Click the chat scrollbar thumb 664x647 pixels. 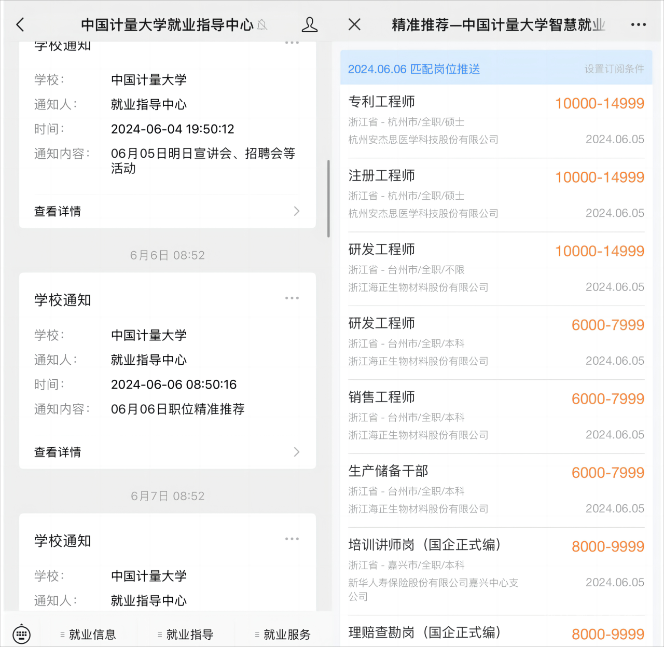coord(328,199)
